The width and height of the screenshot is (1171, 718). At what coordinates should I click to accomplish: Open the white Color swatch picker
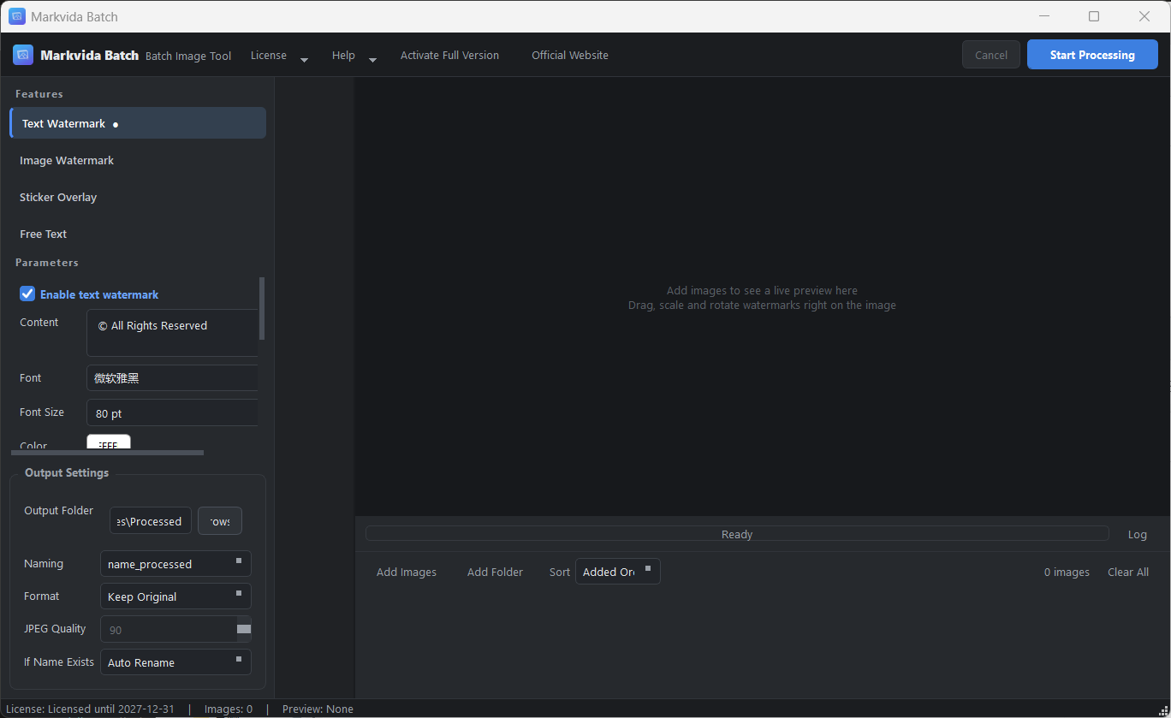pos(109,442)
